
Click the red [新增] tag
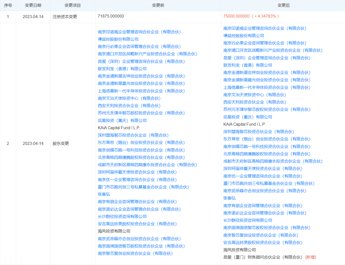pos(311,257)
